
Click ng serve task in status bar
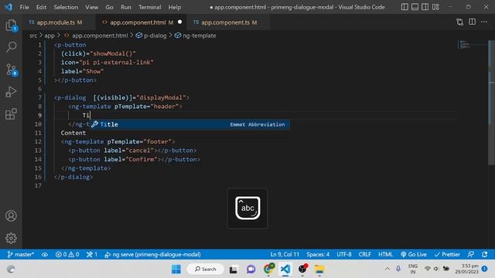152,254
